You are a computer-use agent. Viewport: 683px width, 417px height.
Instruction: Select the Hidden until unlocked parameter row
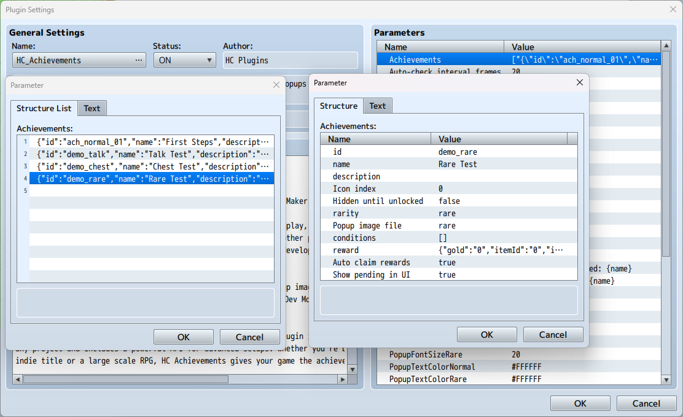pos(448,201)
